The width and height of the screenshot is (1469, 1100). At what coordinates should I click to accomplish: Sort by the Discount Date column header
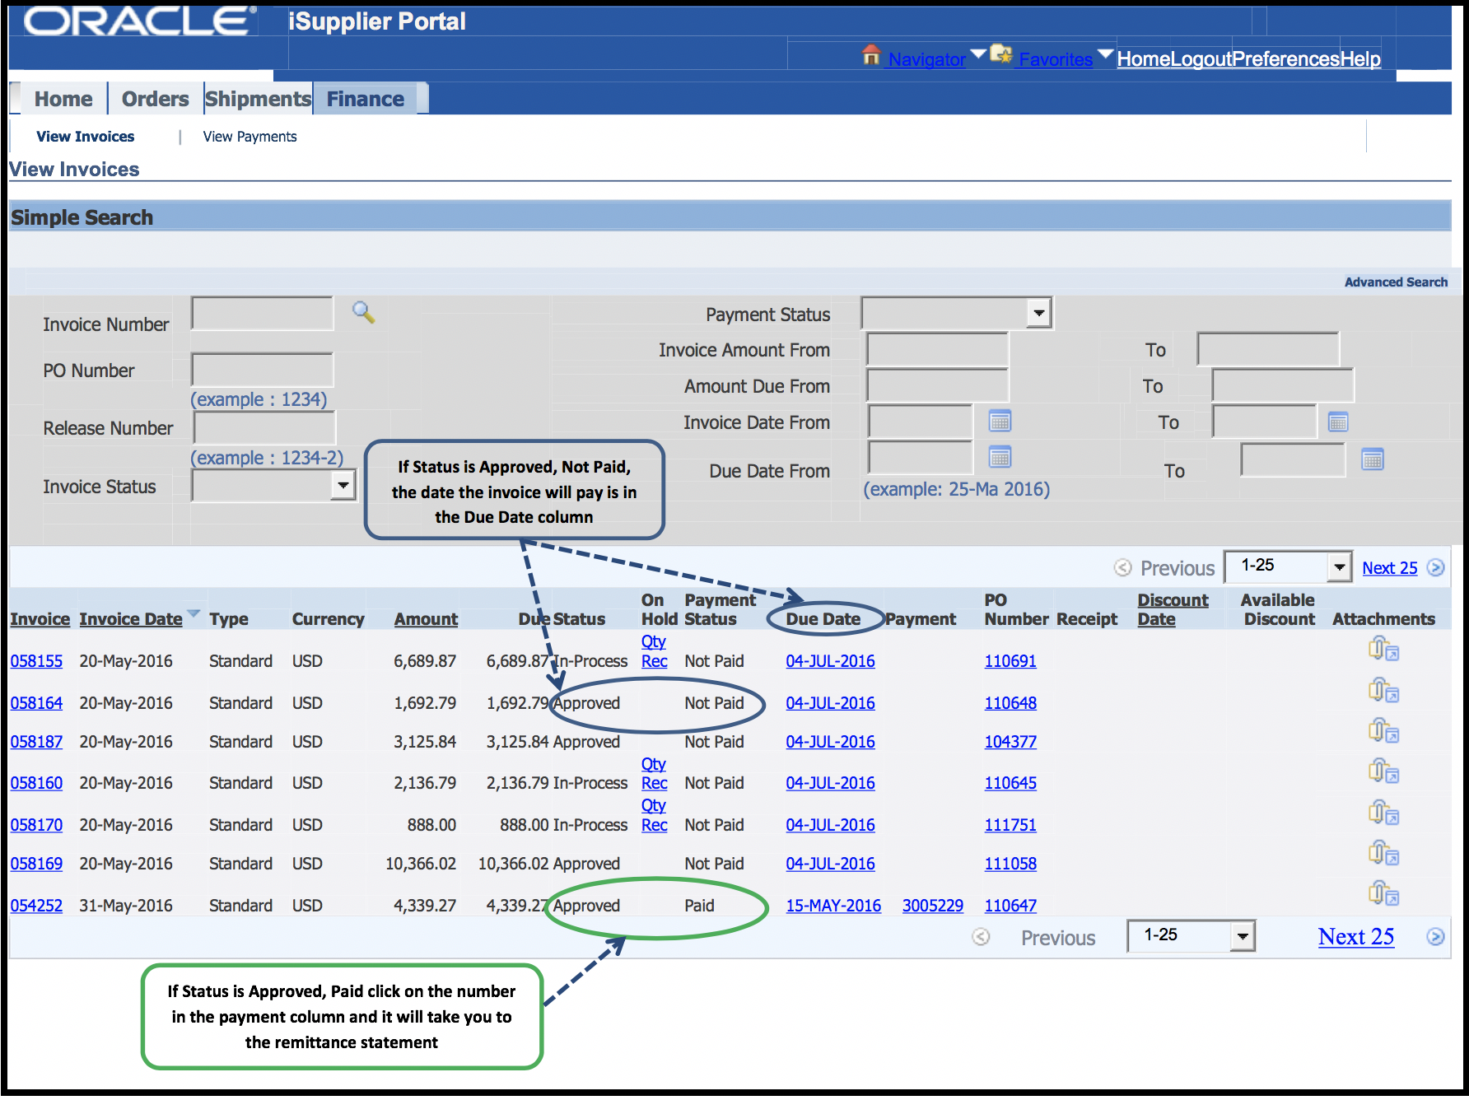pyautogui.click(x=1173, y=610)
